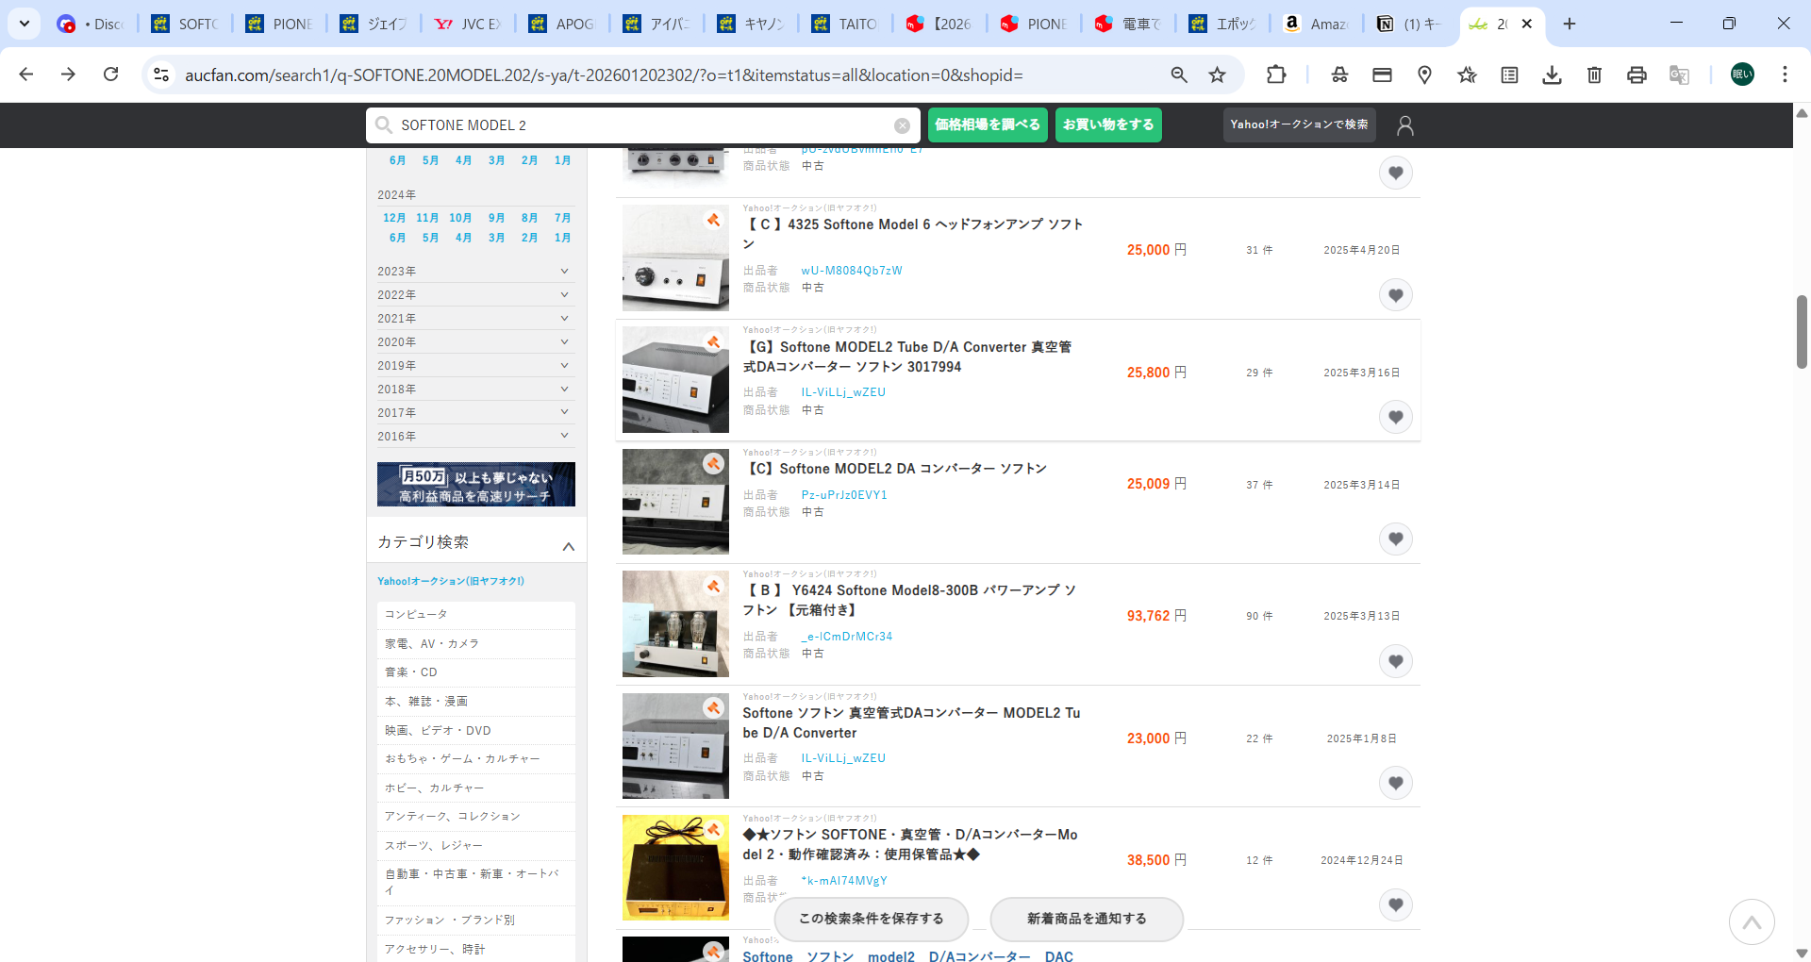Open the browser extensions puzzle icon

pos(1276,75)
